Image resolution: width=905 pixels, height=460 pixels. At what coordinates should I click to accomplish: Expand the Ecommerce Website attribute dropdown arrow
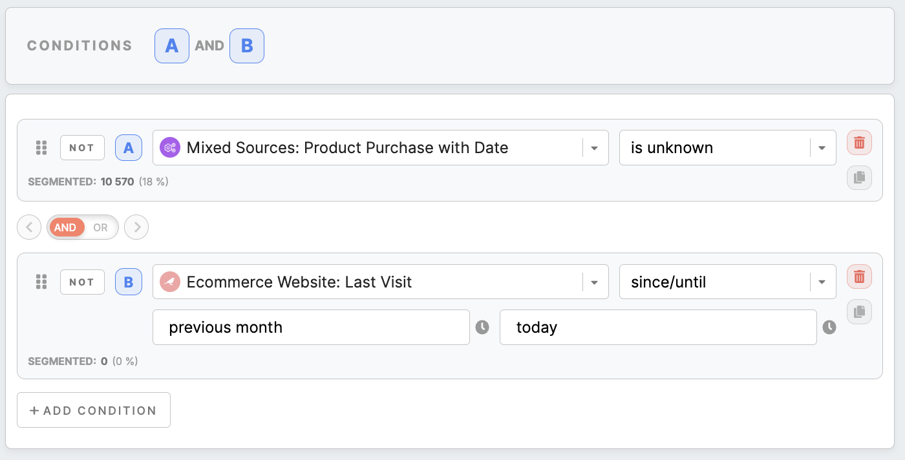point(594,282)
